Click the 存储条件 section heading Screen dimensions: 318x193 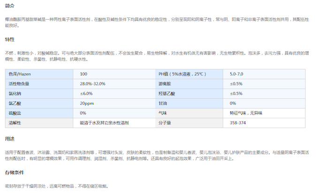(x=15, y=172)
